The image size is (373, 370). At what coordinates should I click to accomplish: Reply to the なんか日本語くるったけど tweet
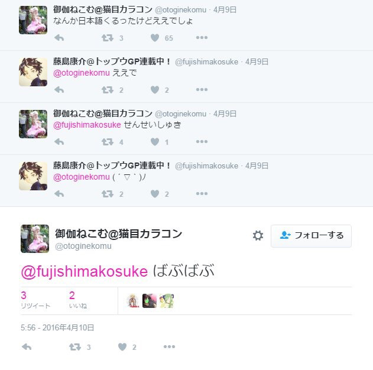pos(59,38)
